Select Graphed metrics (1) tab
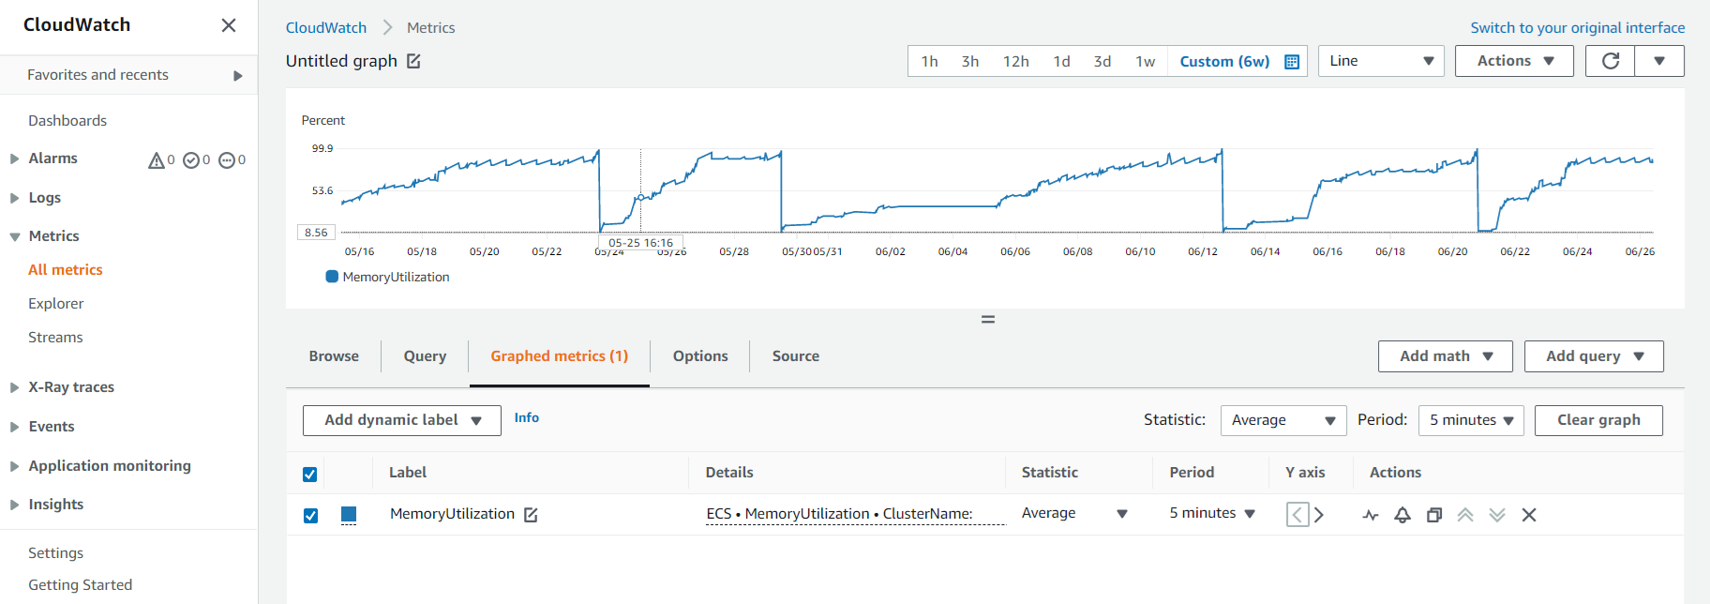Screen dimensions: 1710x604 (559, 356)
